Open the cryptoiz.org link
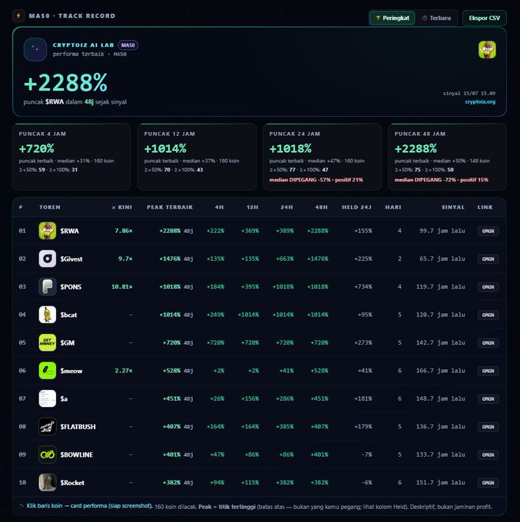The width and height of the screenshot is (520, 522). (x=480, y=101)
